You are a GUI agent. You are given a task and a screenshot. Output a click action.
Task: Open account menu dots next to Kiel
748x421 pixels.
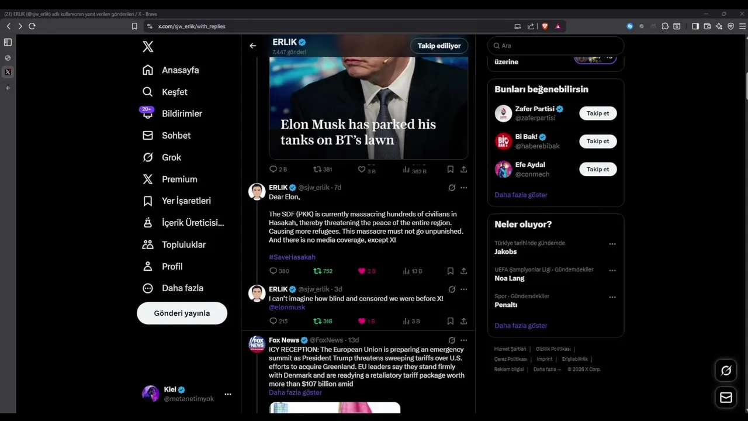click(x=228, y=394)
